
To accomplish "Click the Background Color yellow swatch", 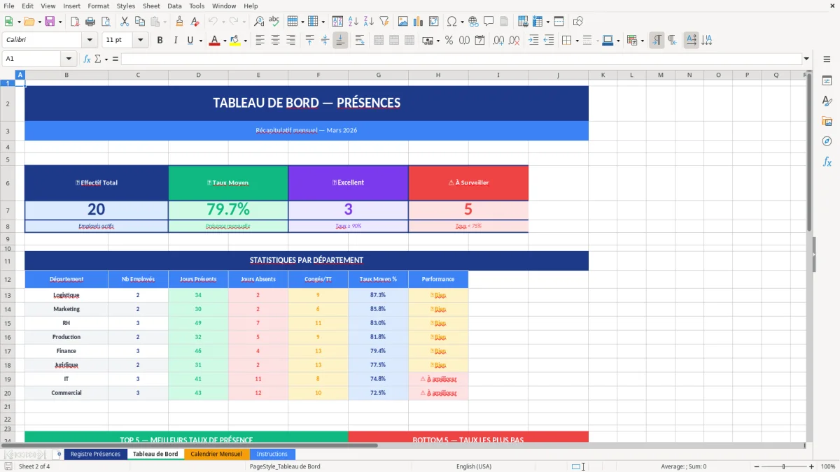I will tap(235, 41).
